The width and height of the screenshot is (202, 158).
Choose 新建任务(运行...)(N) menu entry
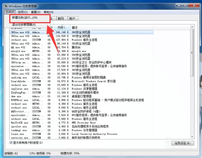click(25, 17)
